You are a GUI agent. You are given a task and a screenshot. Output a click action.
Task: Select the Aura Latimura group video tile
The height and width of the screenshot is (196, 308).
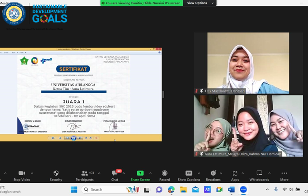click(x=248, y=126)
